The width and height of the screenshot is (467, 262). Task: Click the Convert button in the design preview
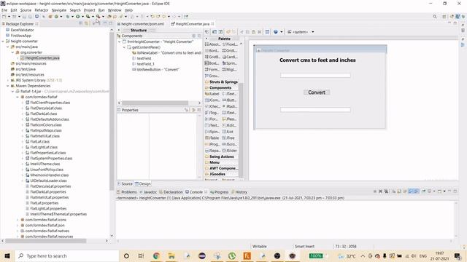317,92
